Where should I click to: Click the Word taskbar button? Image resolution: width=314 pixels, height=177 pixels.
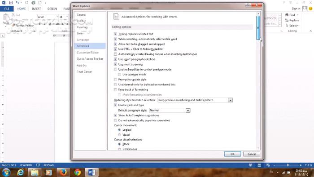click(92, 172)
